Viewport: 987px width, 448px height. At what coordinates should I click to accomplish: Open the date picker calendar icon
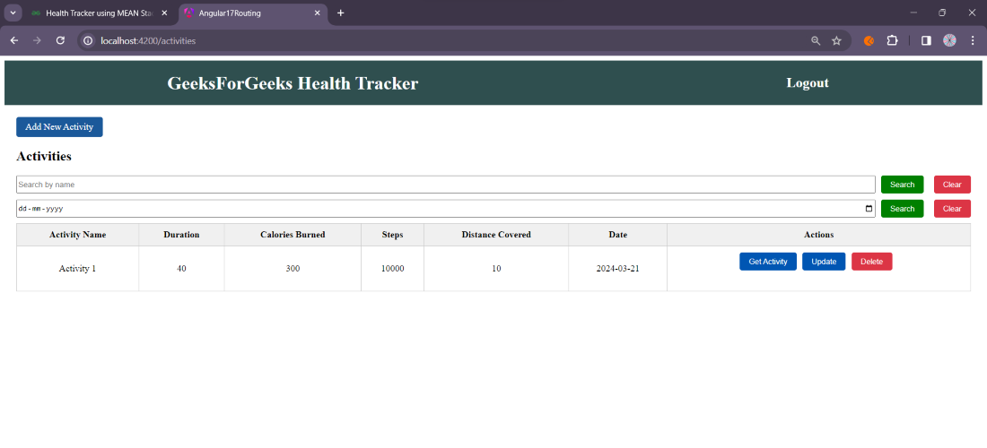(x=869, y=209)
